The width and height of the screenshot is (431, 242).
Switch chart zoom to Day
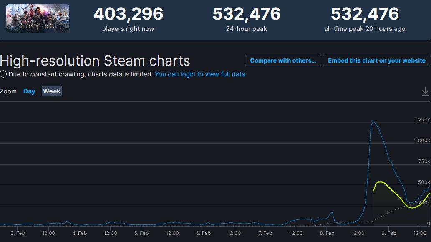tap(29, 91)
